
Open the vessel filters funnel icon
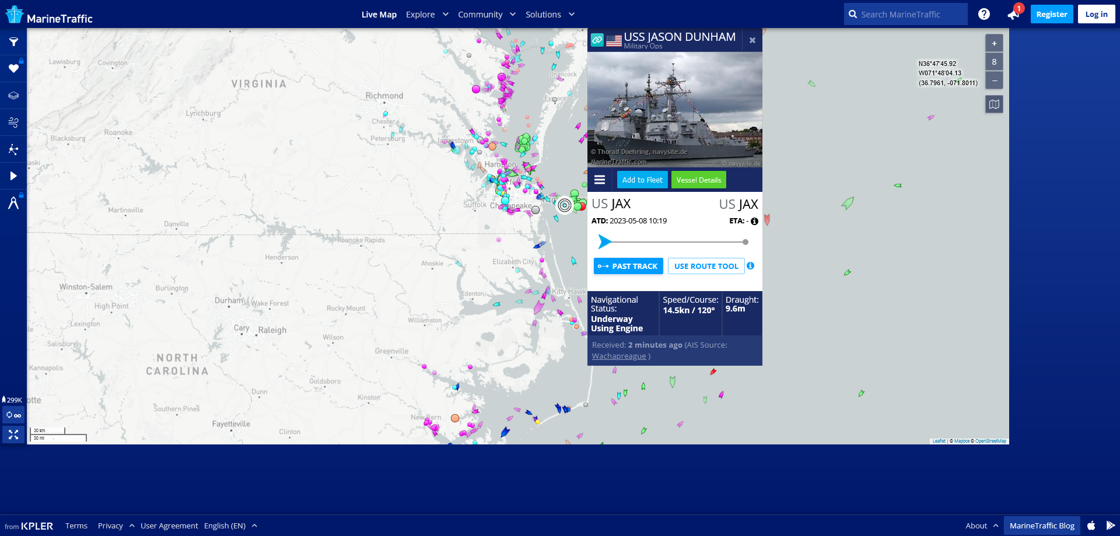[13, 42]
